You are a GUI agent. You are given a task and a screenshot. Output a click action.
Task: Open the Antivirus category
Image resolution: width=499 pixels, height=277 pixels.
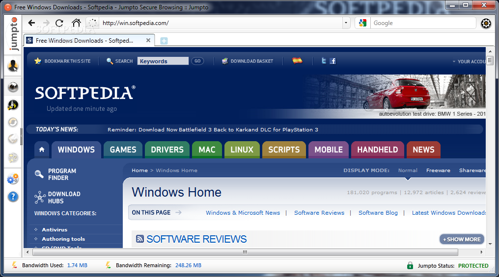55,229
